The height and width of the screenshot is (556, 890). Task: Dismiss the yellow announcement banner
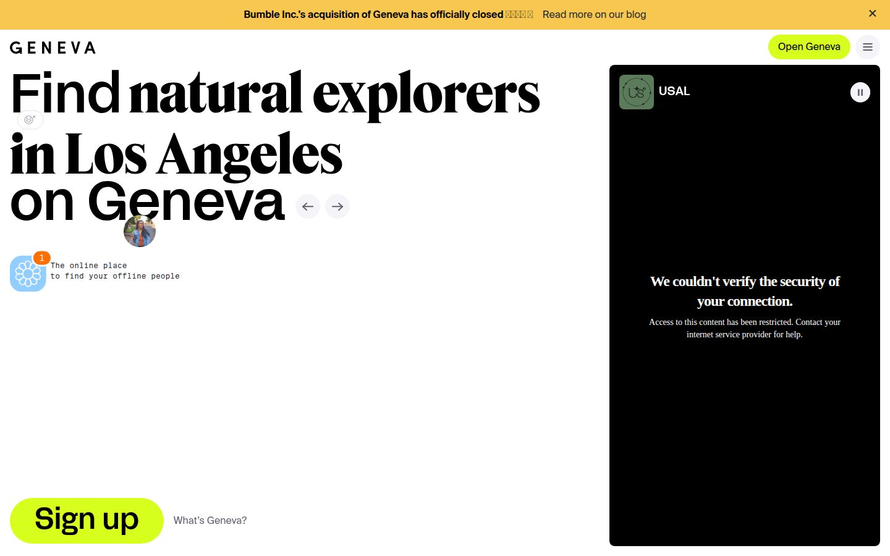872,14
